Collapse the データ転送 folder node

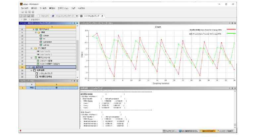coord(32,48)
